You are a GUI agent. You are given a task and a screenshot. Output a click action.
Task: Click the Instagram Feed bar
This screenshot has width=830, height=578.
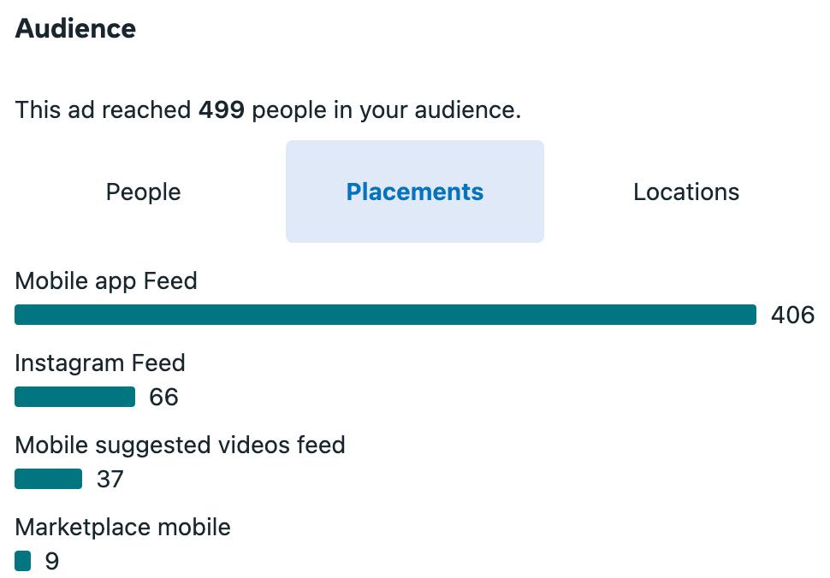pyautogui.click(x=74, y=397)
